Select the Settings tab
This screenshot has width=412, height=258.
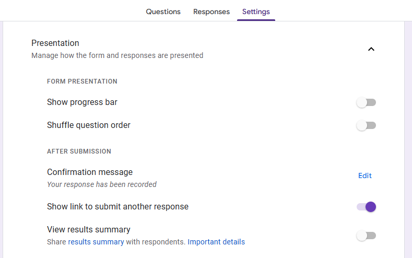pos(256,11)
